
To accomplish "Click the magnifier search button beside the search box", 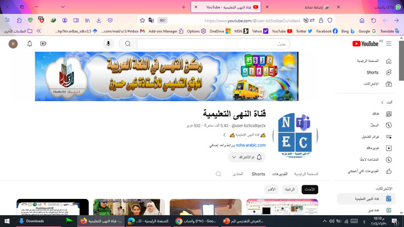I will pos(128,44).
